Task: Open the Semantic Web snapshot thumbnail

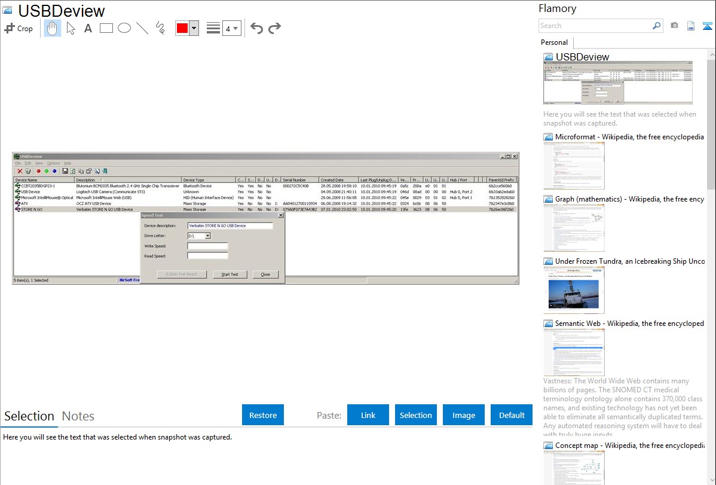Action: (x=574, y=352)
